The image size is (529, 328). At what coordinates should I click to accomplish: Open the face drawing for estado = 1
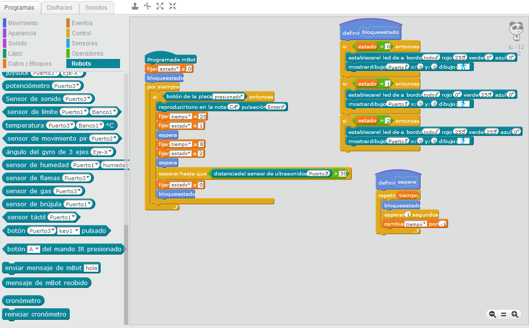[x=464, y=104]
